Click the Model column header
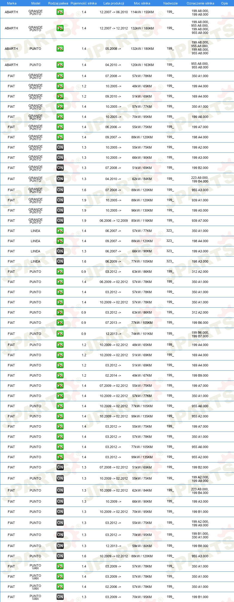234x602 pixels. 36,3
